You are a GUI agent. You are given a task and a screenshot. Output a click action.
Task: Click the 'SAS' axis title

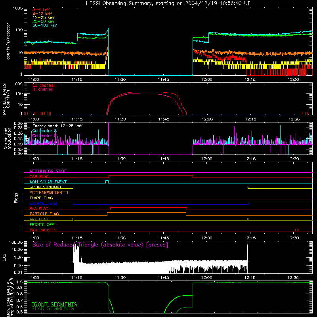coord(4,258)
